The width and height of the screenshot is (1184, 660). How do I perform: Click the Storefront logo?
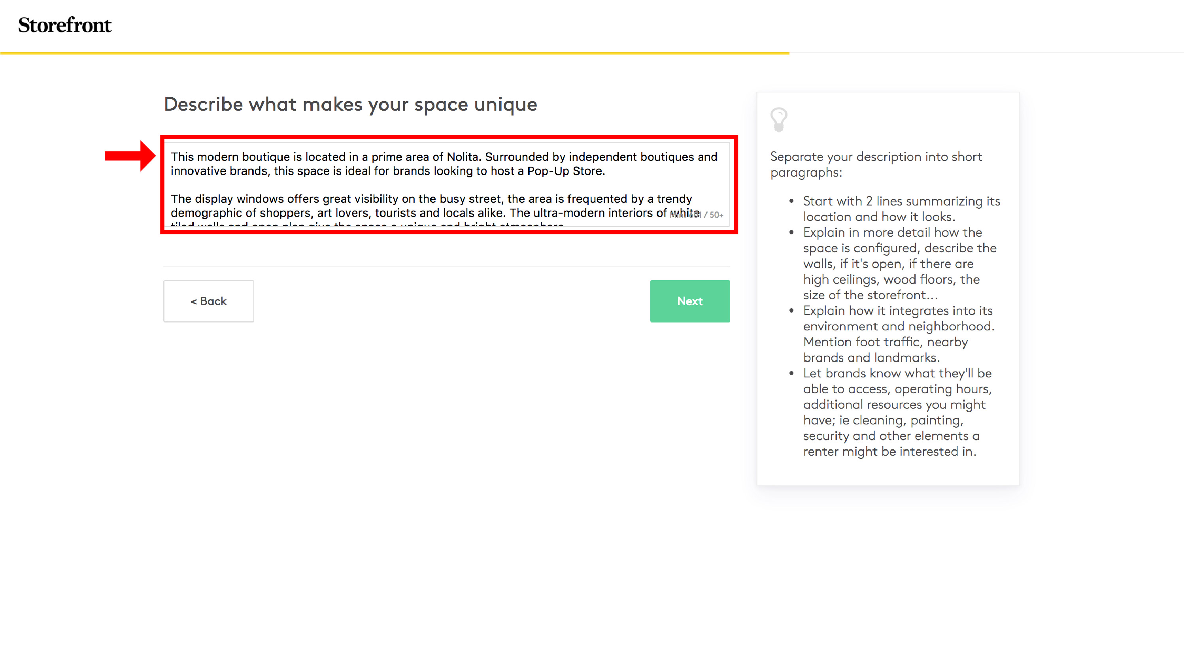pyautogui.click(x=64, y=25)
